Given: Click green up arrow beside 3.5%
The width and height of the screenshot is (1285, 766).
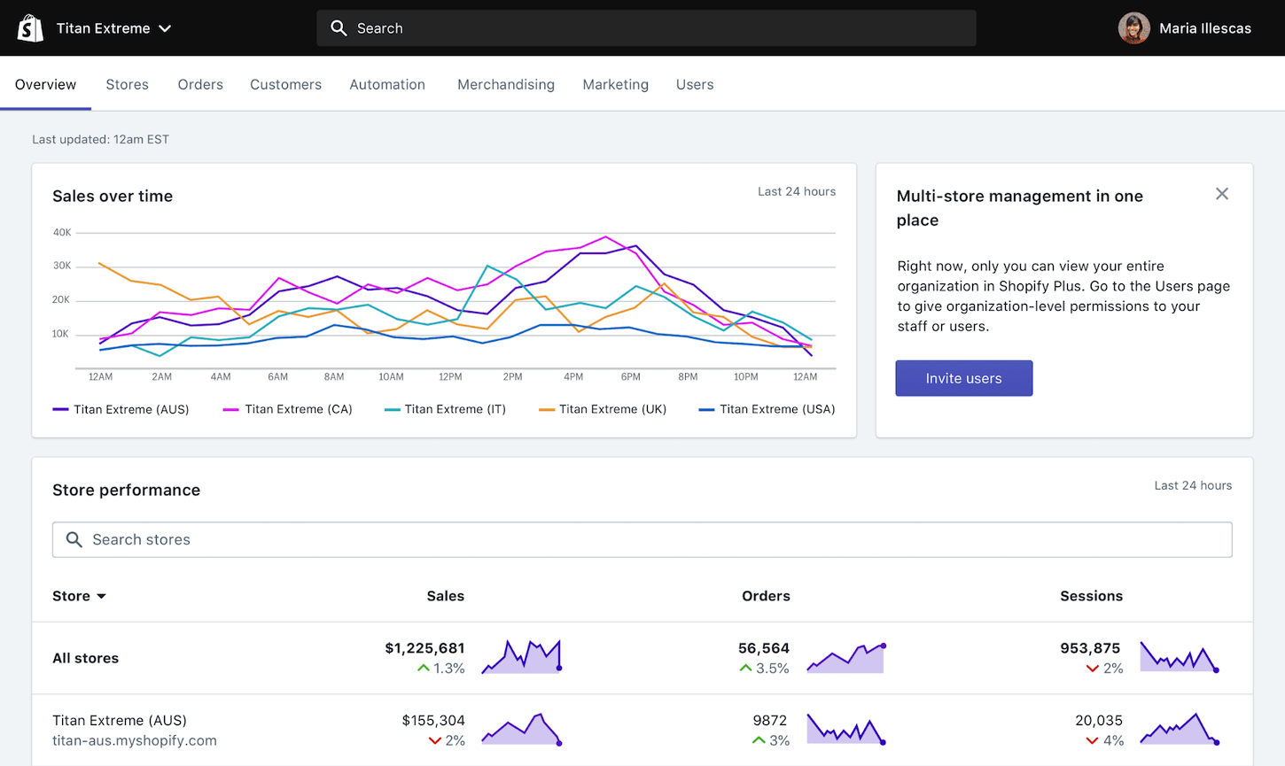Looking at the screenshot, I should pos(745,669).
